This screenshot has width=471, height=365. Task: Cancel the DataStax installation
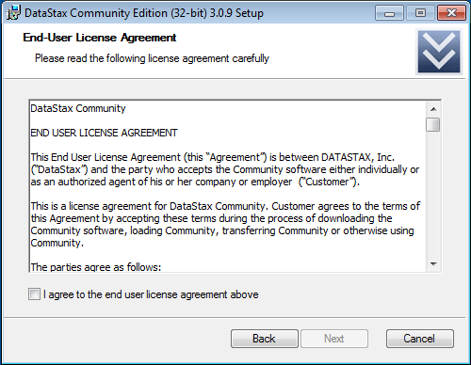(420, 339)
